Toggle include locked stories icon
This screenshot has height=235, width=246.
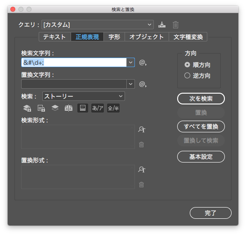tap(41, 108)
